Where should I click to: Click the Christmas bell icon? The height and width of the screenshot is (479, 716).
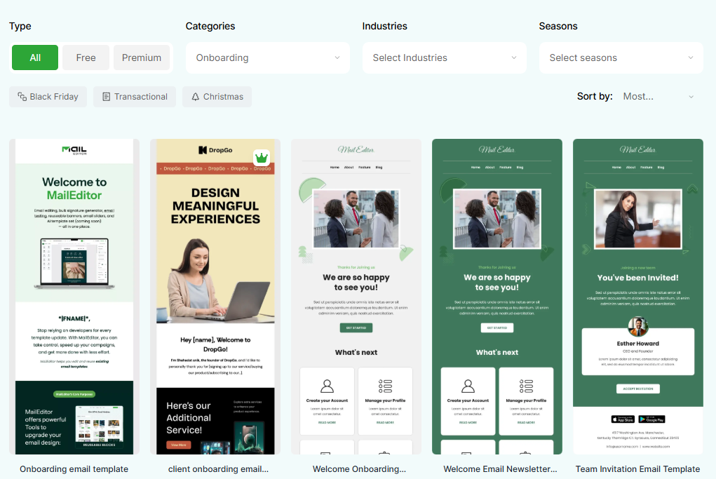tap(196, 97)
